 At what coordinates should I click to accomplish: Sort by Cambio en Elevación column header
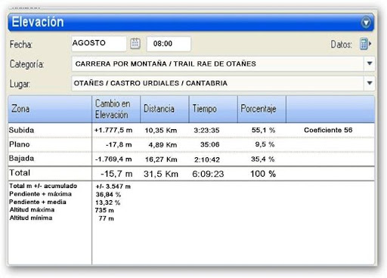pos(116,109)
